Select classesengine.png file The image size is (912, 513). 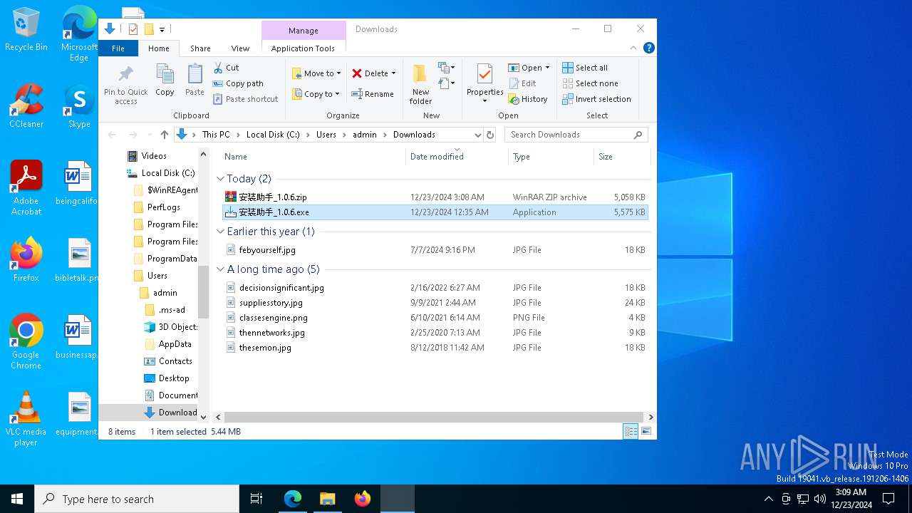point(435,318)
